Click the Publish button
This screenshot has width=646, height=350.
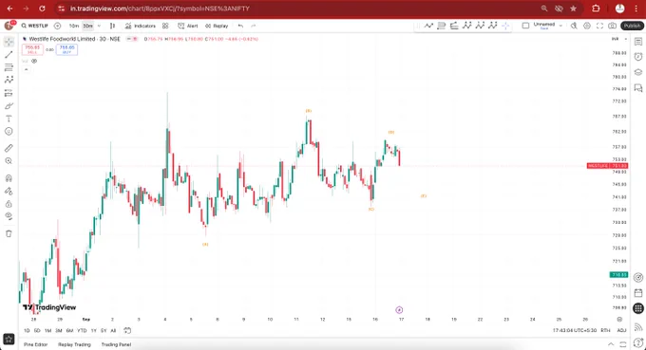pyautogui.click(x=632, y=26)
